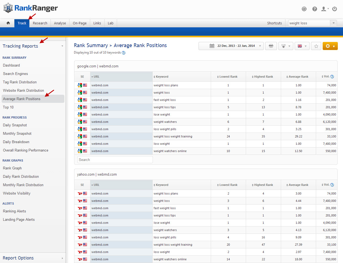This screenshot has height=263, width=343.
Task: Go to Website Visibility report
Action: click(17, 193)
